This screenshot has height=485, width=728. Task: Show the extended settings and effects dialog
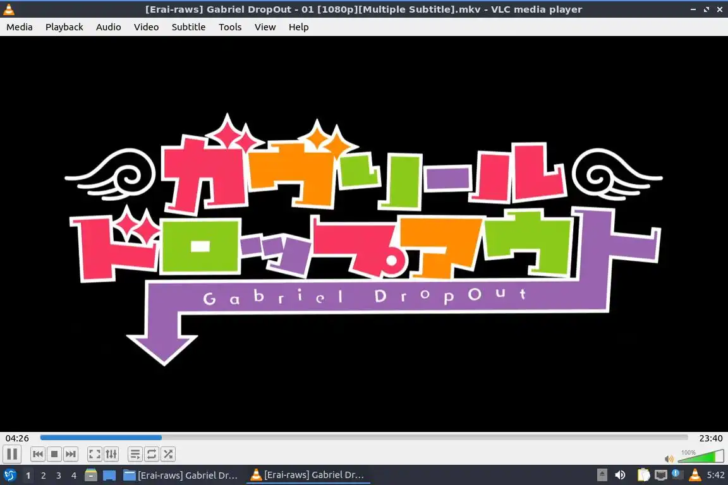111,454
